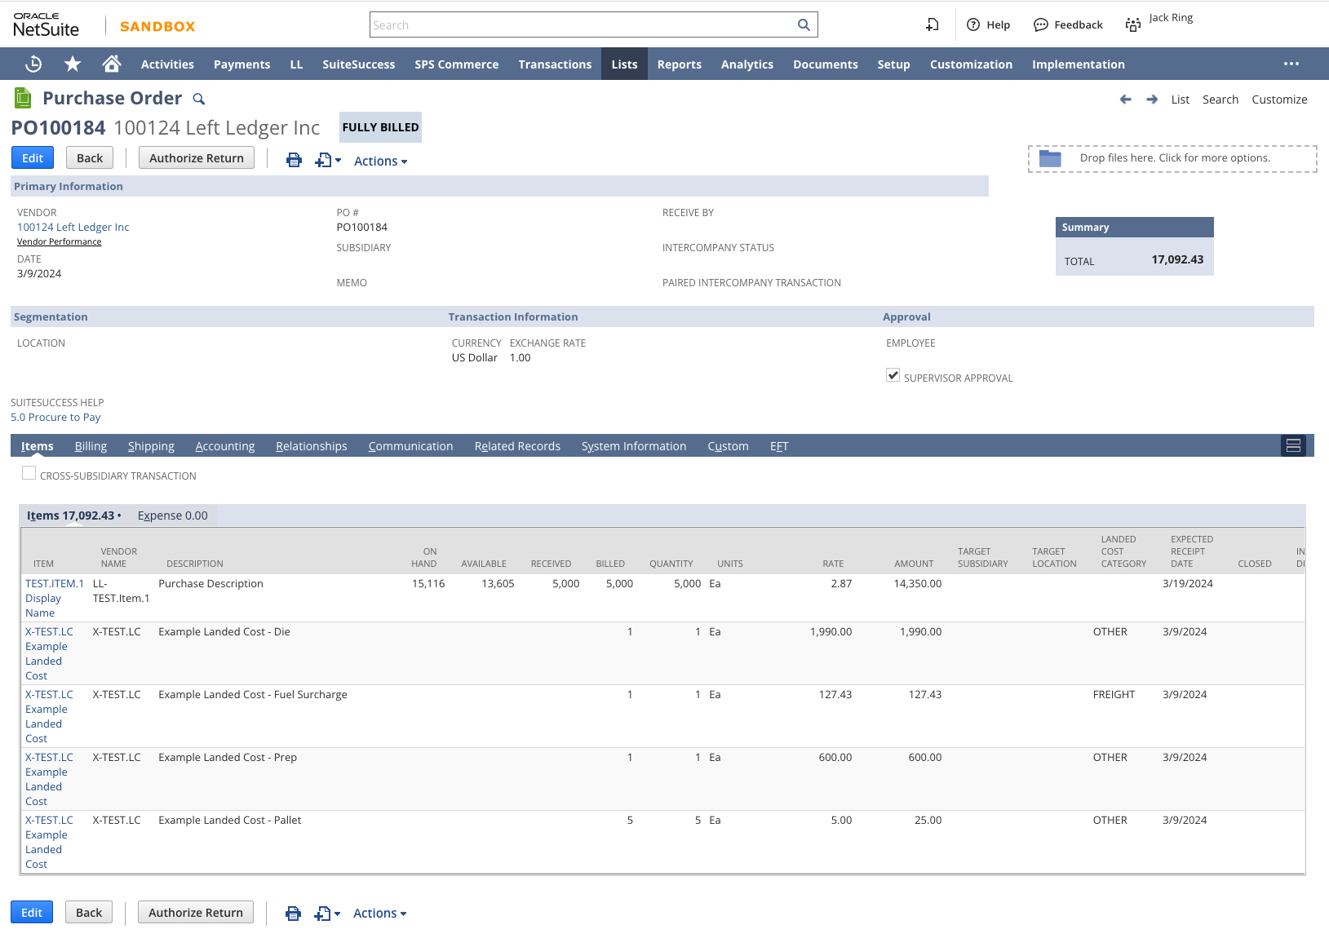Open the Payments menu
The image size is (1329, 938).
coord(241,64)
